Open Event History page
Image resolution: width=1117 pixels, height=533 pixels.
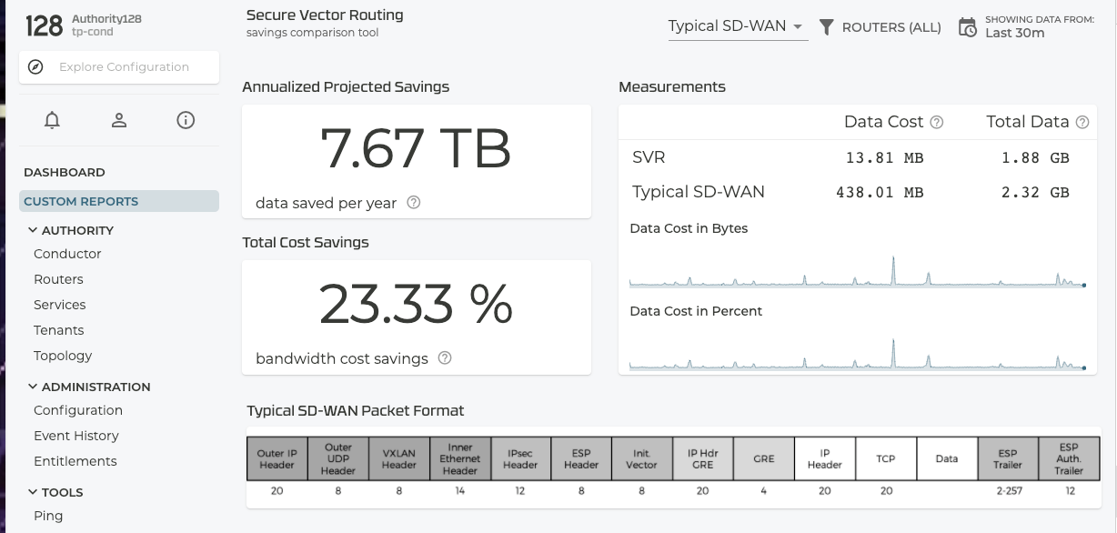[76, 436]
